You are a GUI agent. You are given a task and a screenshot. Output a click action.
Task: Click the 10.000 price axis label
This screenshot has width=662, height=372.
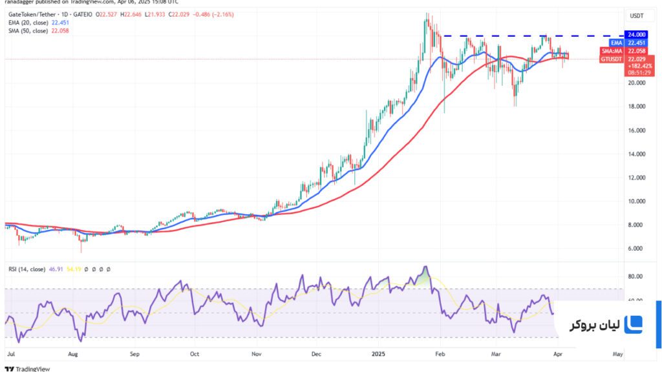(637, 201)
